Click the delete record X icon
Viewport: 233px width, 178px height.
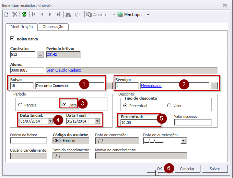(x=15, y=15)
